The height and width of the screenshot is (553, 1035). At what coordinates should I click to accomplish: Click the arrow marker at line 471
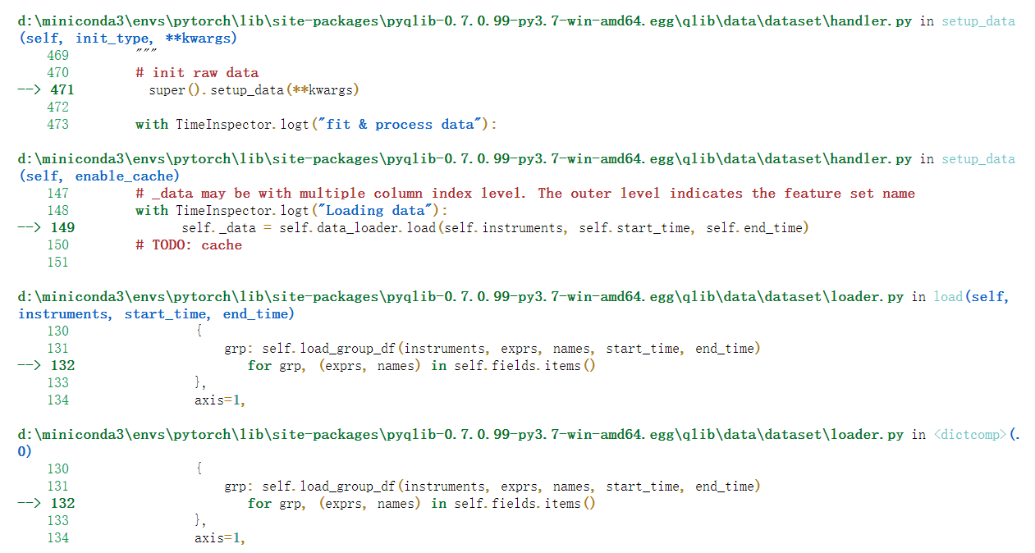[26, 89]
